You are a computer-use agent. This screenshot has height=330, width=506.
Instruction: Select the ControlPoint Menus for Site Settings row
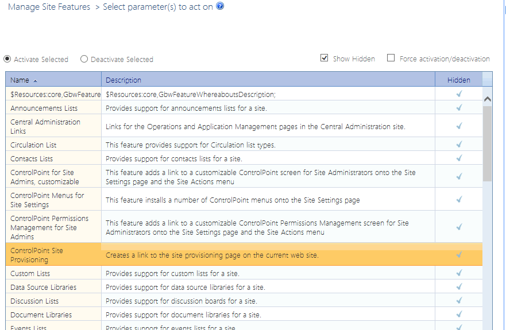tap(47, 200)
